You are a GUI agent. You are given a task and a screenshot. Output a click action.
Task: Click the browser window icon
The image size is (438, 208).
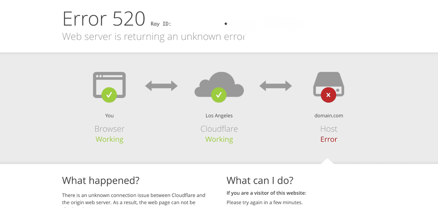coord(109,85)
